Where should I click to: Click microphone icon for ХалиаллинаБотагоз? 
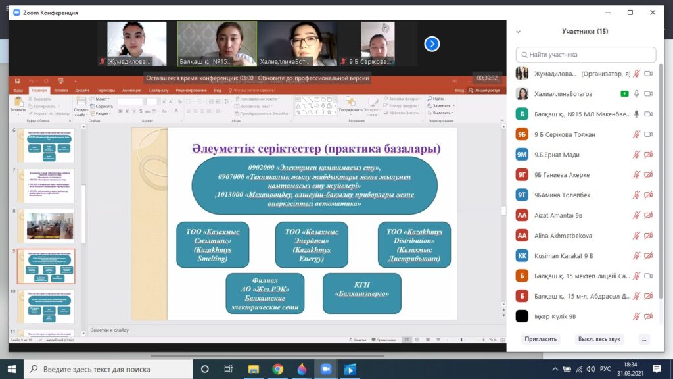(636, 93)
